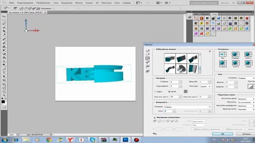The image size is (255, 143).
Task: Open the Качество сетки dropdown
Action: tap(246, 110)
